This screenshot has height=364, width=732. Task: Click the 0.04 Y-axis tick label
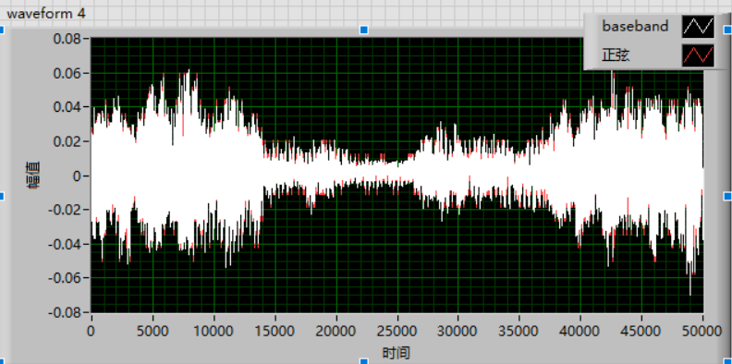pyautogui.click(x=67, y=107)
